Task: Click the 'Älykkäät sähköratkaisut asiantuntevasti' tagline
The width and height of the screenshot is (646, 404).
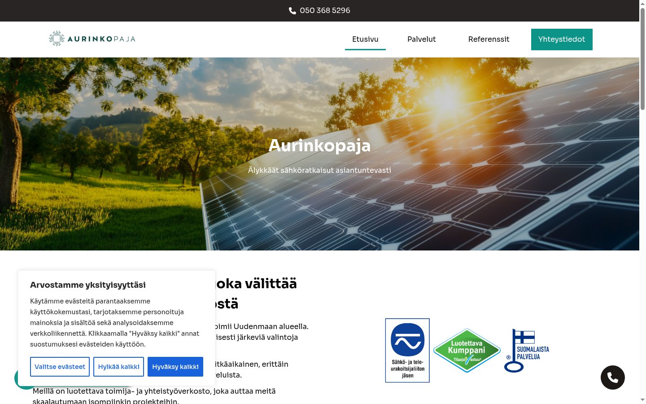Action: click(319, 170)
